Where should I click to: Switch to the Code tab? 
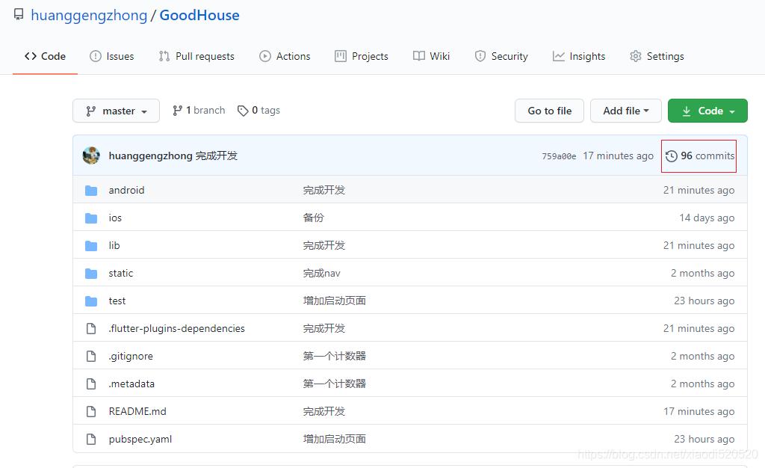tap(45, 56)
